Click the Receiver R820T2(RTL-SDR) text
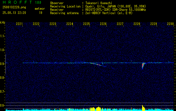The image size is (176, 111). (116, 10)
